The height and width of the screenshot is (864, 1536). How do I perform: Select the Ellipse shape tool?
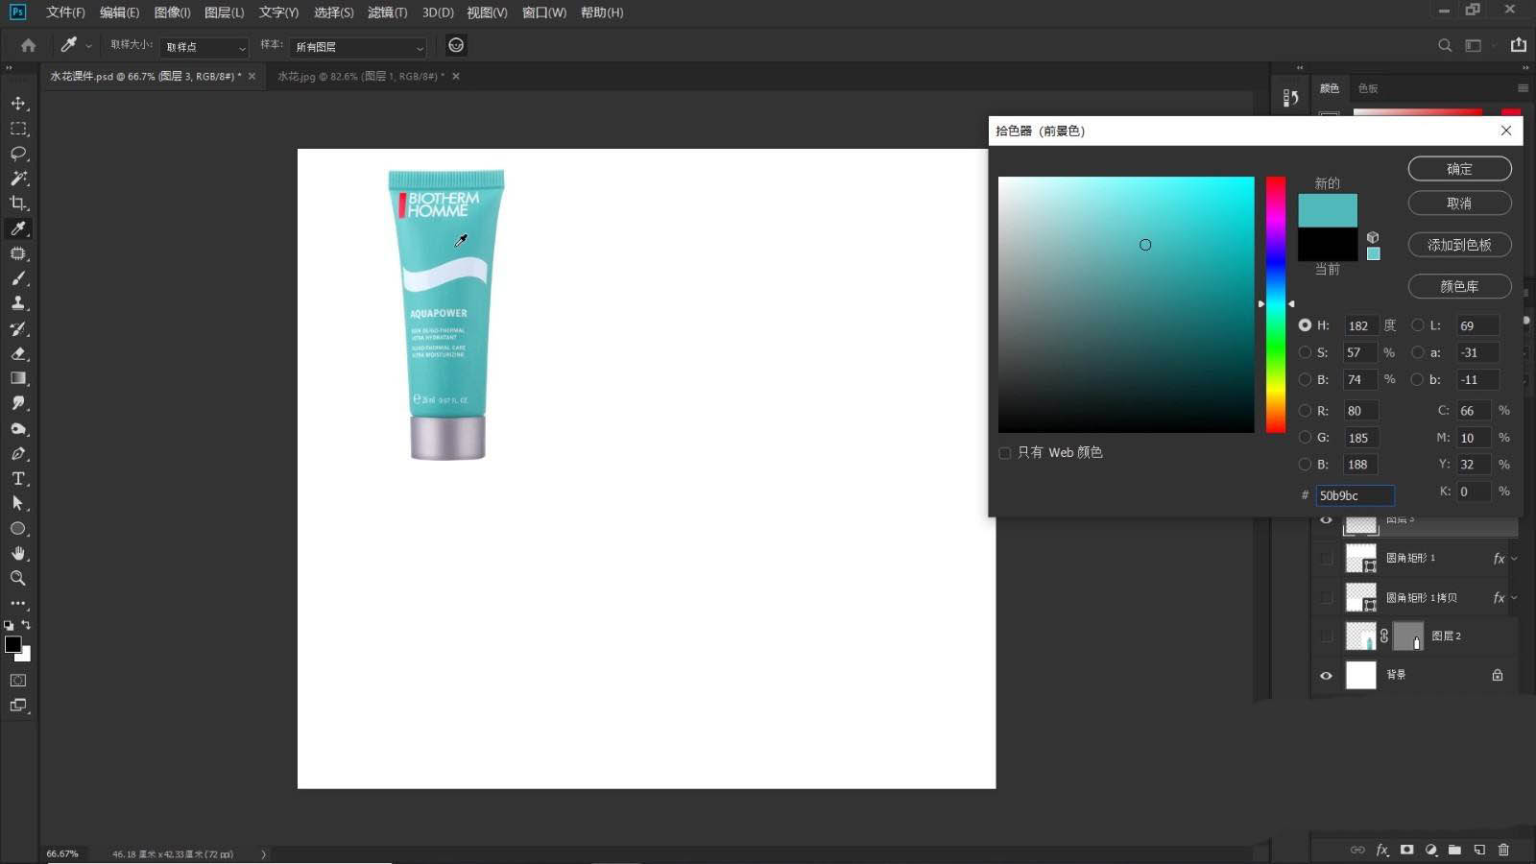[18, 528]
